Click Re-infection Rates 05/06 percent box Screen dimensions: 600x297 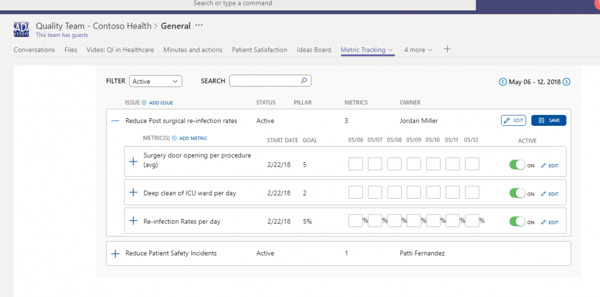[x=356, y=220]
